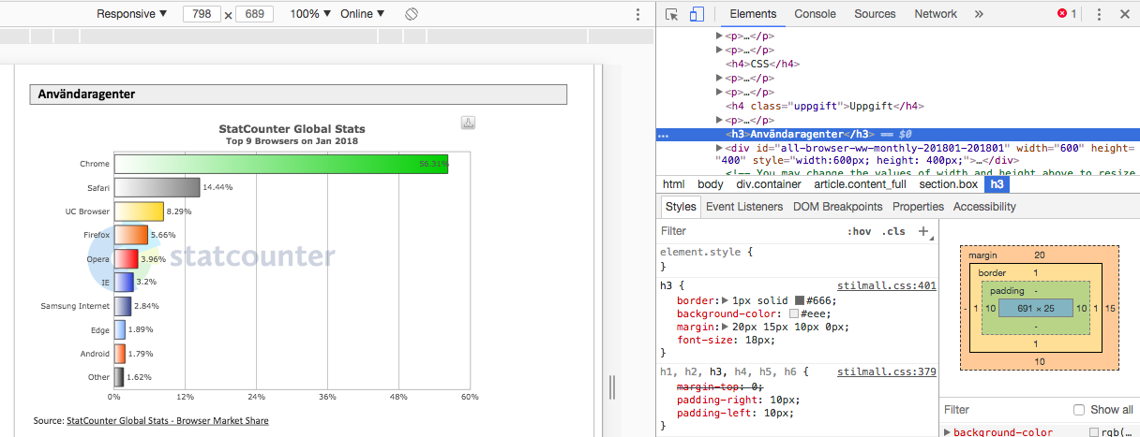Expand the all-browser-ww-monthly div node
The height and width of the screenshot is (437, 1140).
[x=719, y=148]
